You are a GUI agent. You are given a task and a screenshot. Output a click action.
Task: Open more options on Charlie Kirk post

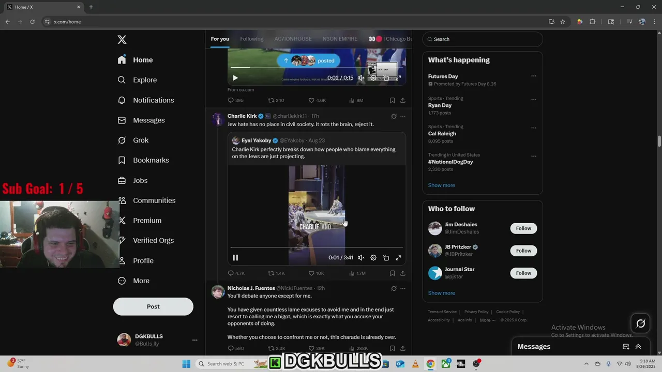point(403,116)
